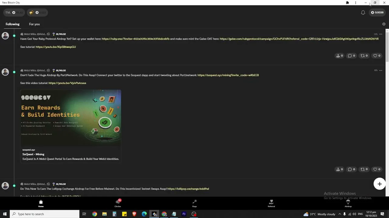Click the ENG language indicator
Viewport: 389px width, 218px height.
point(360,214)
